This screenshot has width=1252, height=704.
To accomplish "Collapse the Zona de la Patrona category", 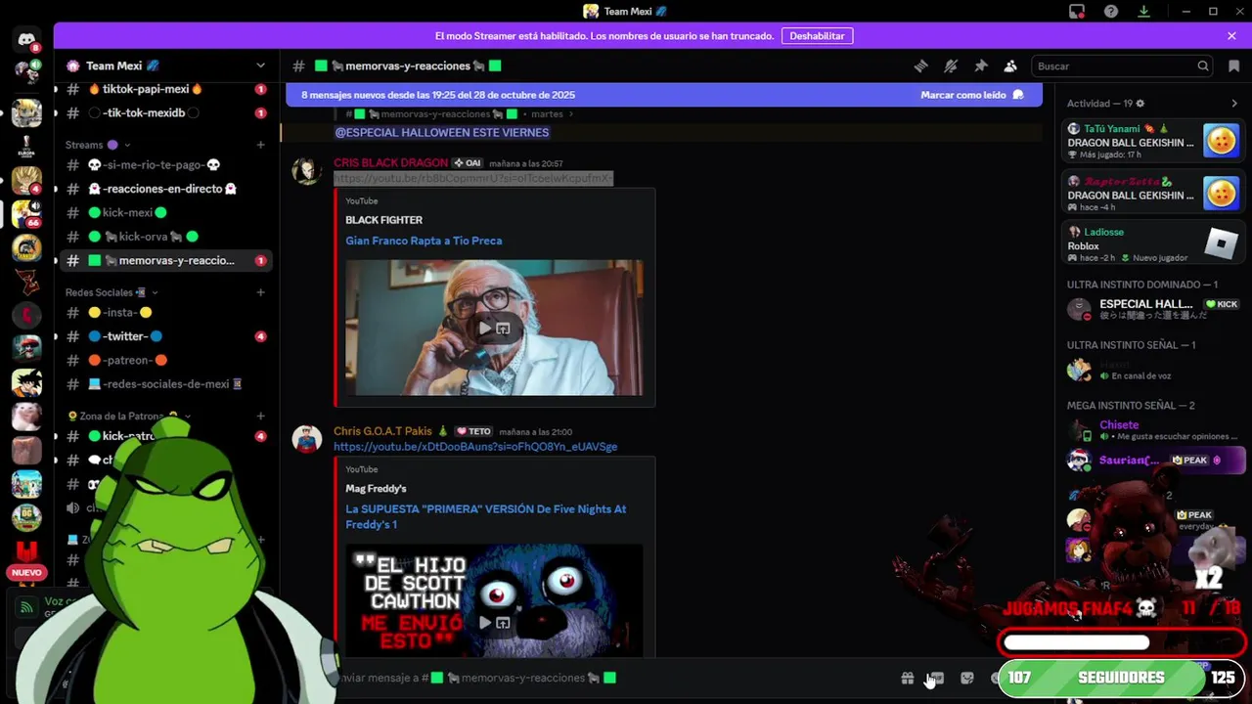I will tap(128, 416).
